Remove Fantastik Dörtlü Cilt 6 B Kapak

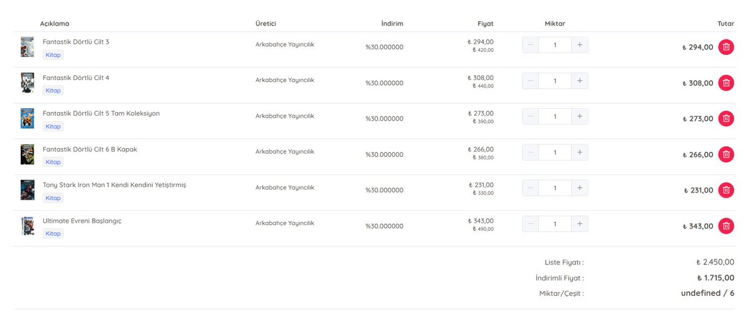coord(726,154)
